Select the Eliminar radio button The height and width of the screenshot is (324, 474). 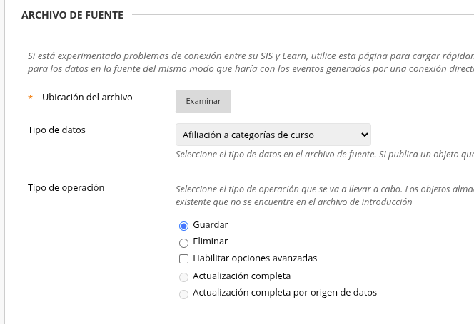point(183,243)
